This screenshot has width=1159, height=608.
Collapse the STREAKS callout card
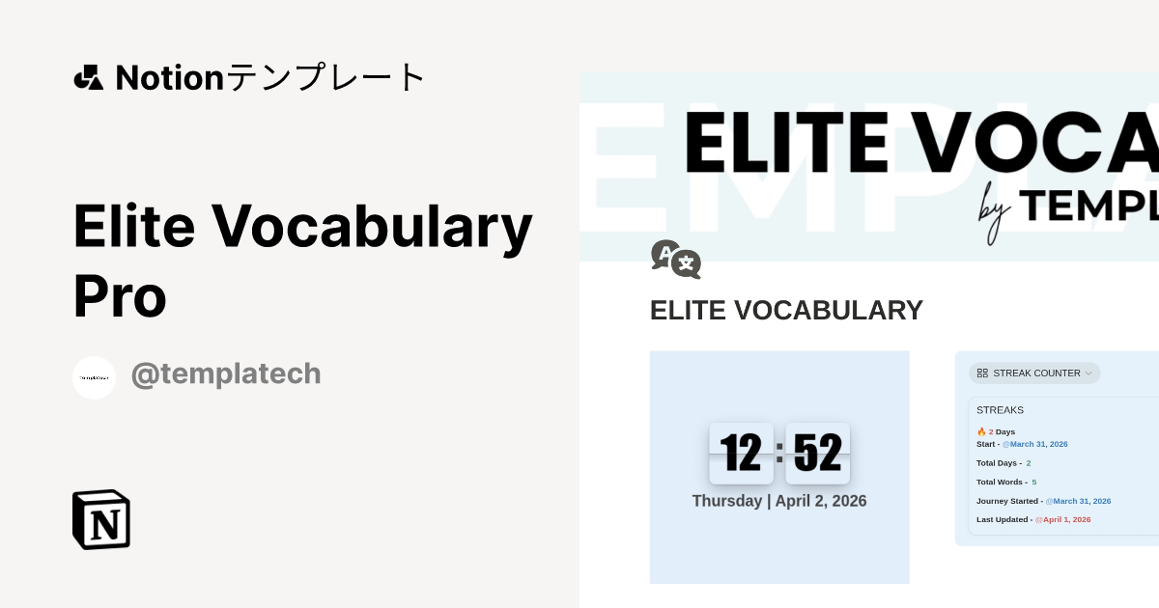(1000, 409)
